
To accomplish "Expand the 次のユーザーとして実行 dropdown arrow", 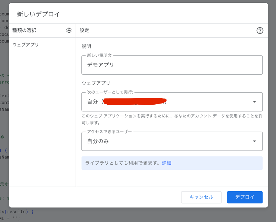I will [x=254, y=102].
